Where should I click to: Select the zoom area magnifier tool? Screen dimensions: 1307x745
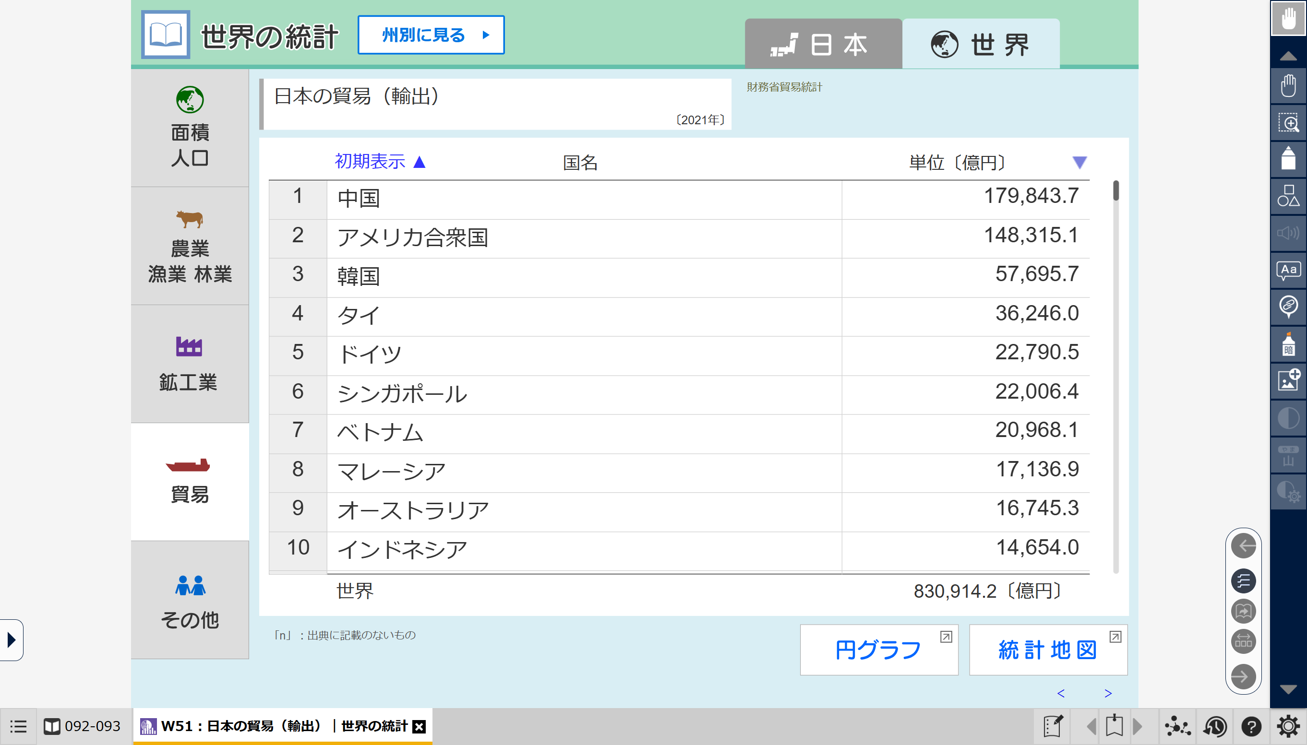pyautogui.click(x=1288, y=123)
